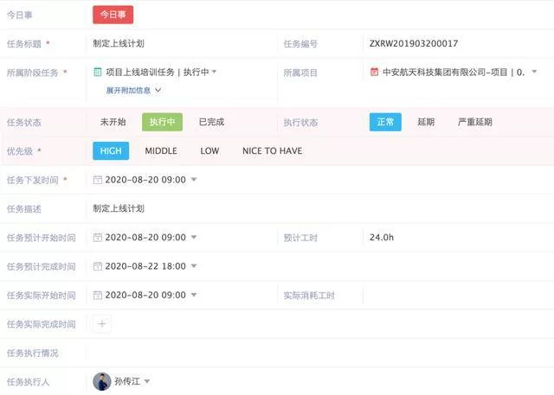Set task status to 未开始
The height and width of the screenshot is (395, 554).
(113, 122)
